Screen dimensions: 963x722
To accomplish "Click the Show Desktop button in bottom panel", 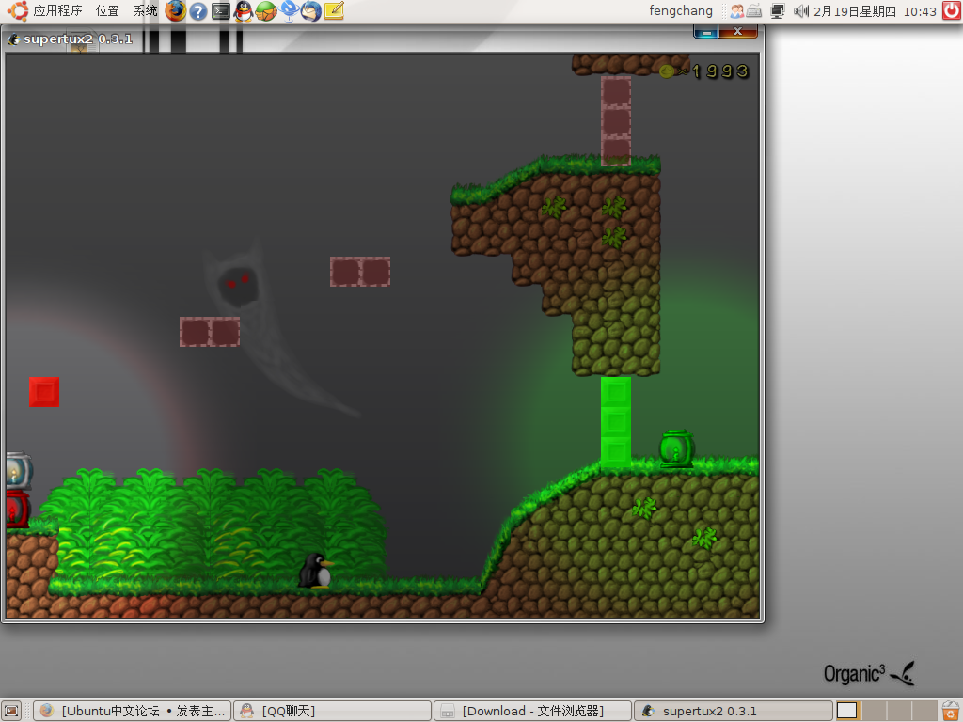I will click(11, 711).
